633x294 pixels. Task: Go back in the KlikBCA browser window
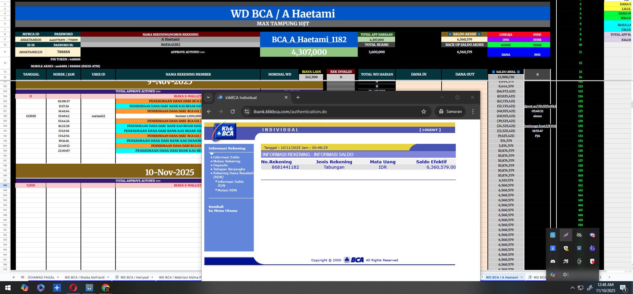pos(209,112)
